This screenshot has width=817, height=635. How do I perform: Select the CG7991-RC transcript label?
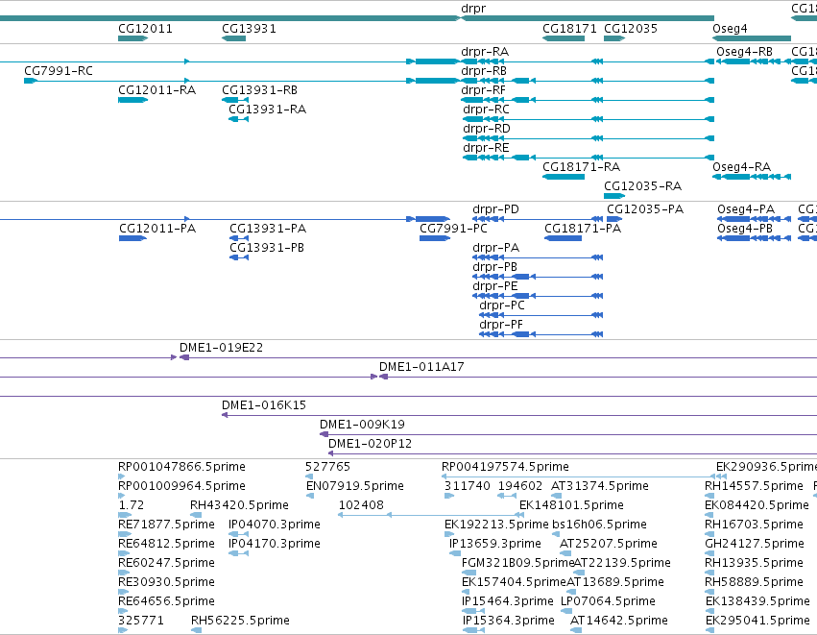(x=59, y=71)
